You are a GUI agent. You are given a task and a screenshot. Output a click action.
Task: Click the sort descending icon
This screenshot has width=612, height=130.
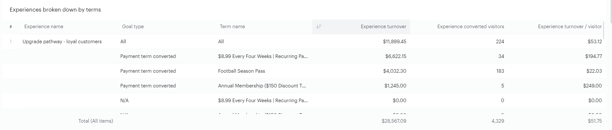(319, 27)
